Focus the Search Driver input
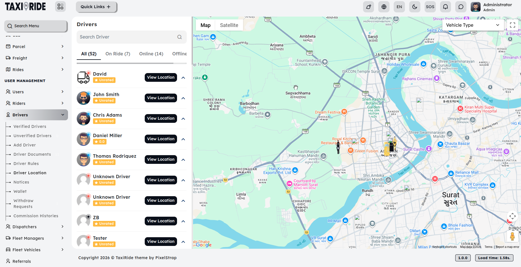This screenshot has height=267, width=521. [132, 37]
